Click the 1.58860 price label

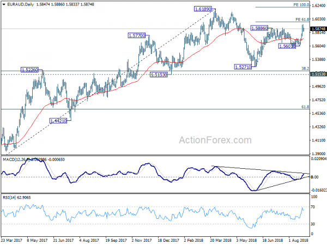pos(259,28)
